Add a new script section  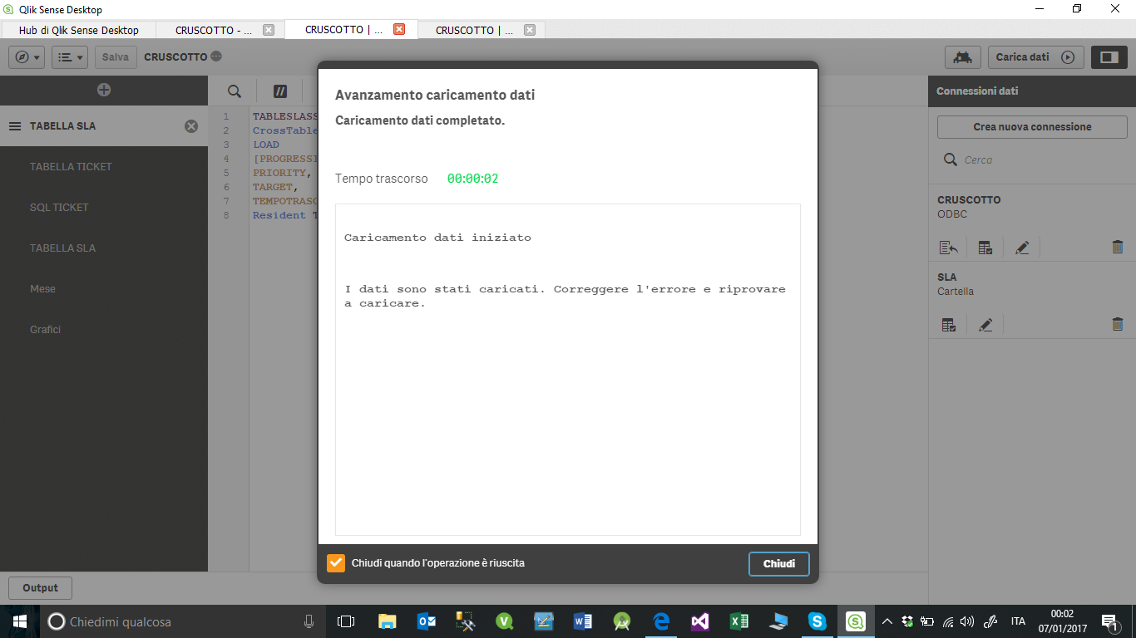(104, 90)
